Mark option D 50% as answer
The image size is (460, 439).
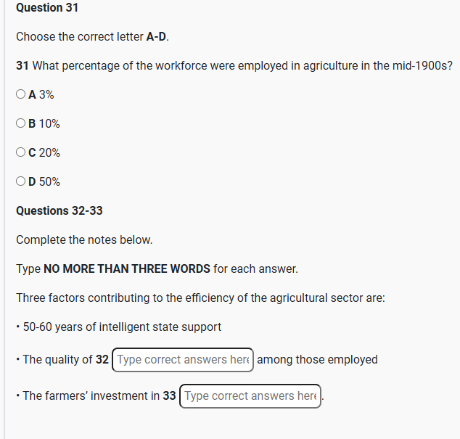pyautogui.click(x=21, y=181)
